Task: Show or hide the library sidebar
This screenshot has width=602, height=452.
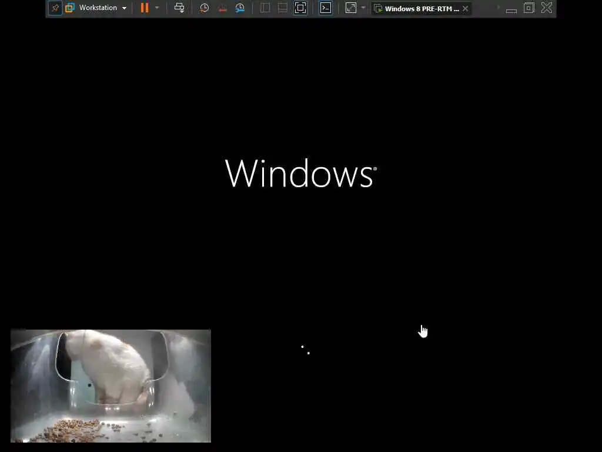Action: (x=265, y=8)
